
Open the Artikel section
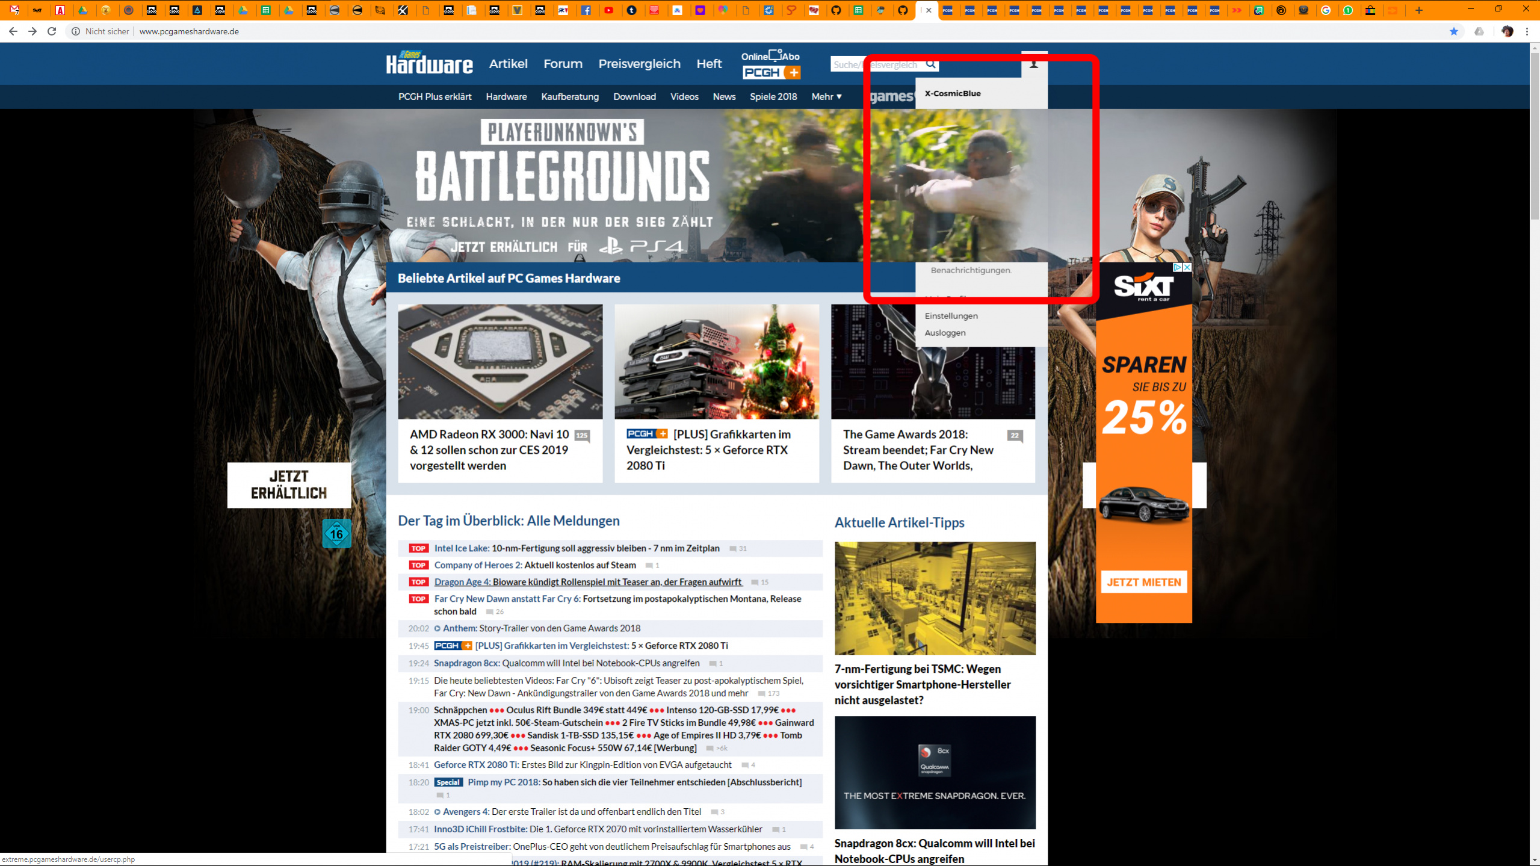(508, 64)
